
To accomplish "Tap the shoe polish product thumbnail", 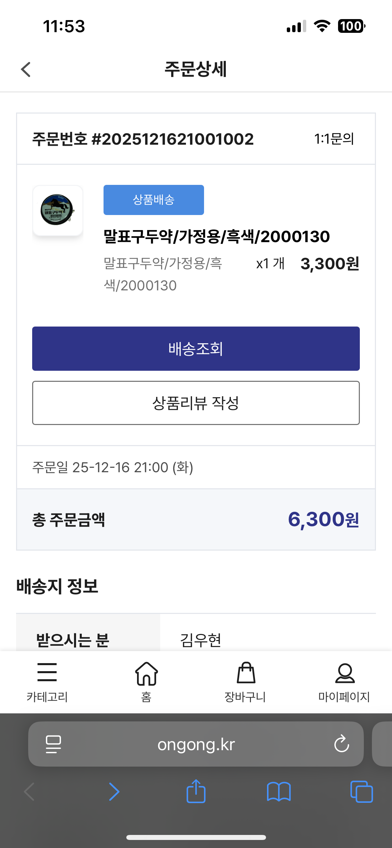I will 58,211.
